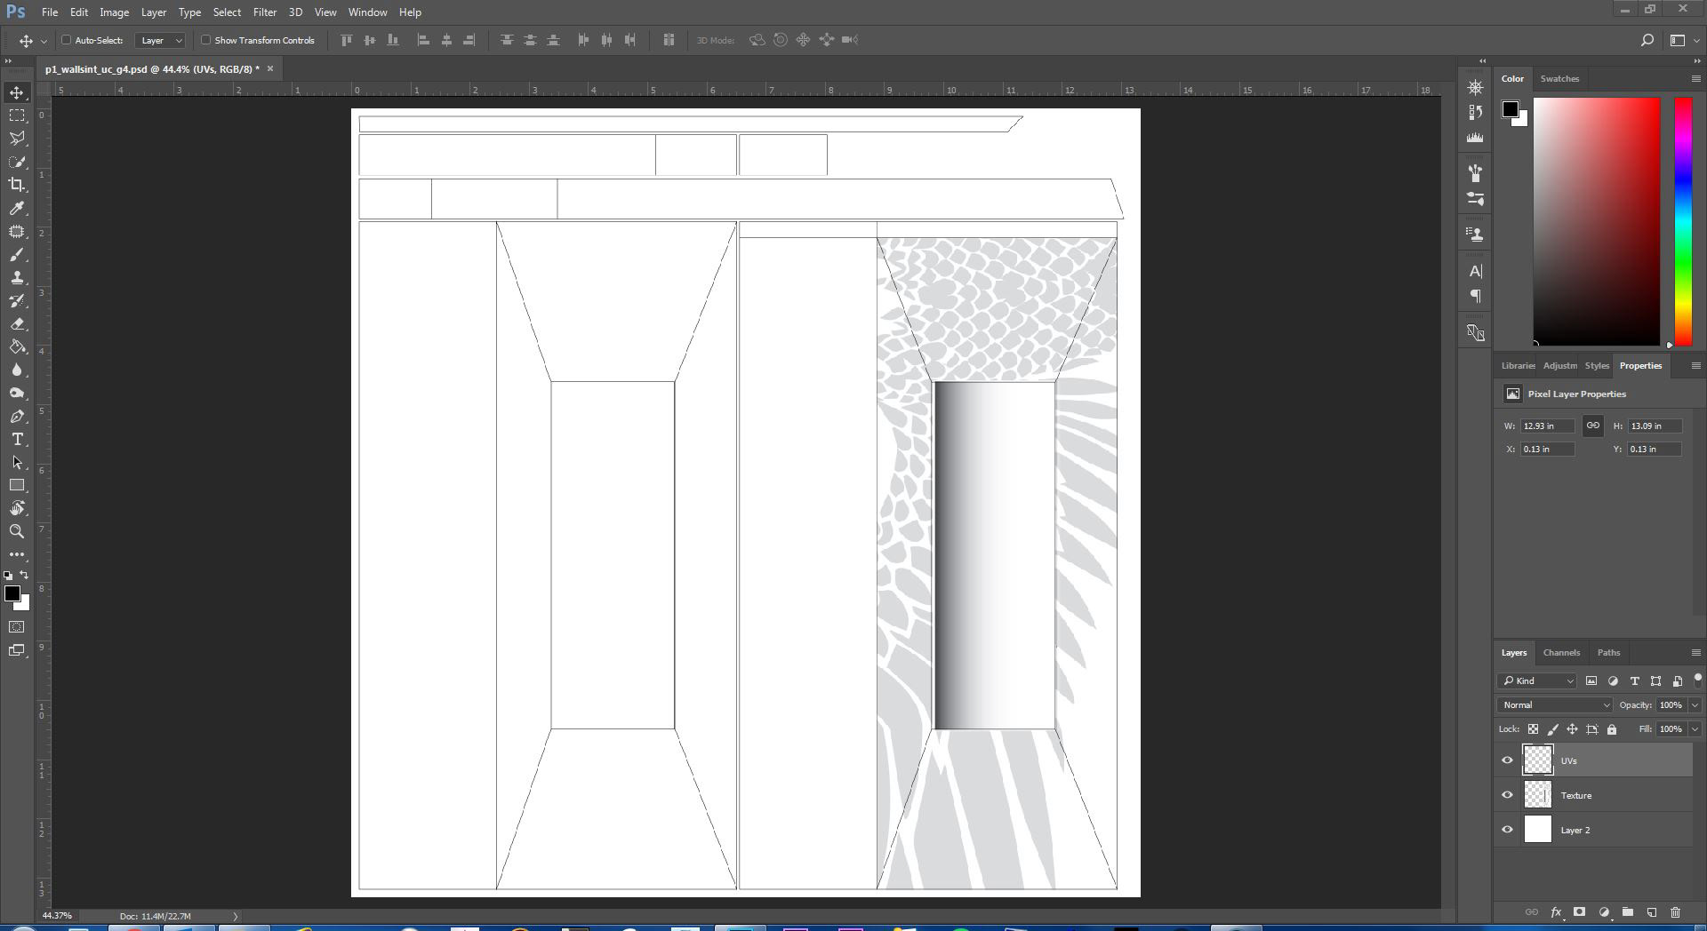The height and width of the screenshot is (931, 1707).
Task: Select the Hand tool
Action: [x=17, y=509]
